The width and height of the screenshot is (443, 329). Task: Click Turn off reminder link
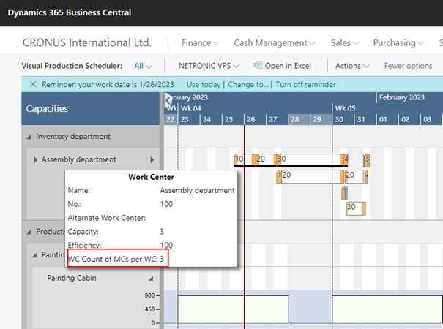[x=305, y=84]
